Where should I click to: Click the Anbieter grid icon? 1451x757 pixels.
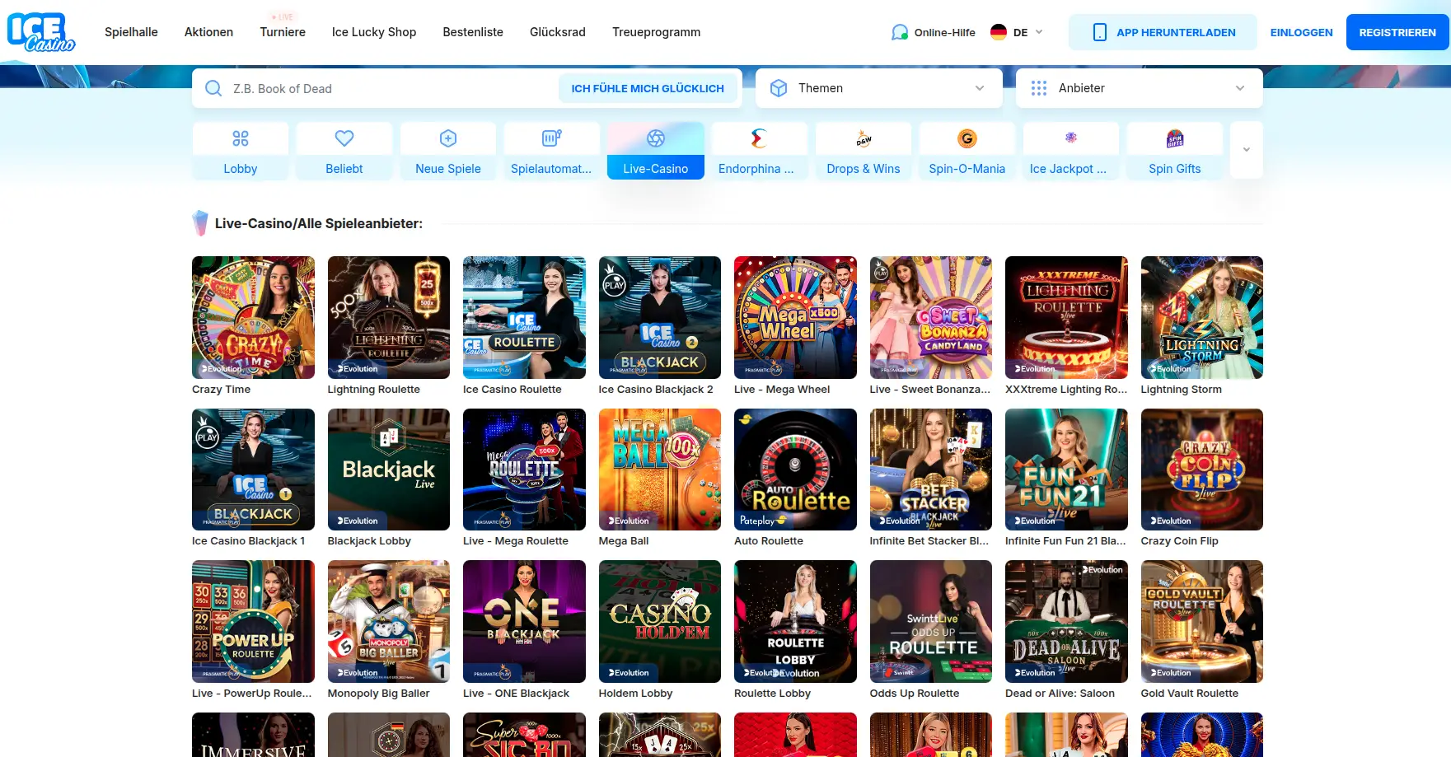click(x=1039, y=88)
